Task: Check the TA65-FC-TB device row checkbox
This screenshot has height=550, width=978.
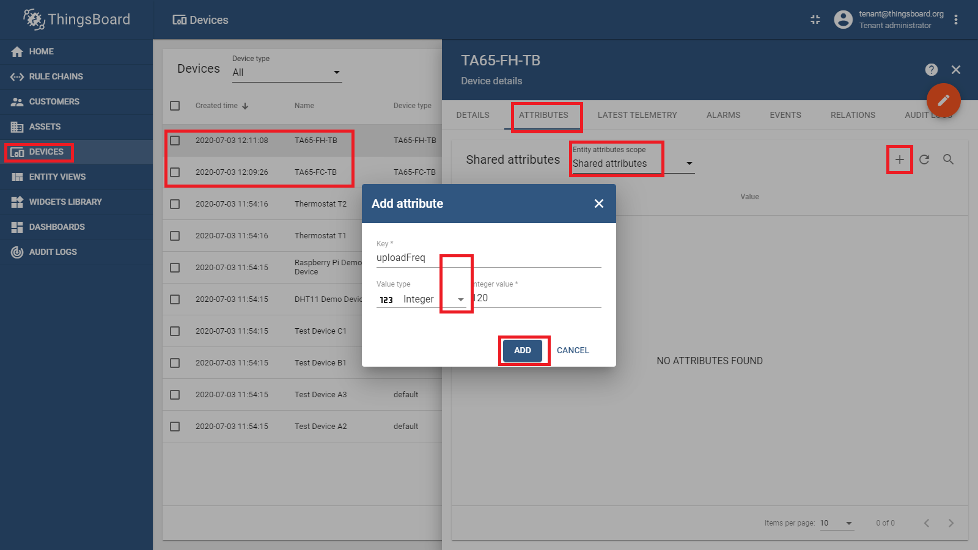Action: tap(175, 172)
